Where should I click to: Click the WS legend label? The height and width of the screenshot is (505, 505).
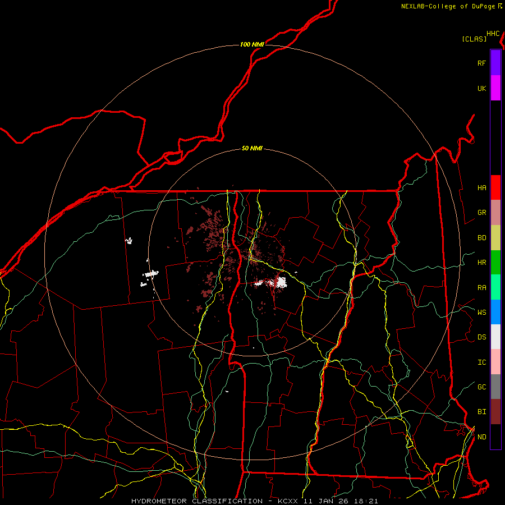tap(481, 312)
